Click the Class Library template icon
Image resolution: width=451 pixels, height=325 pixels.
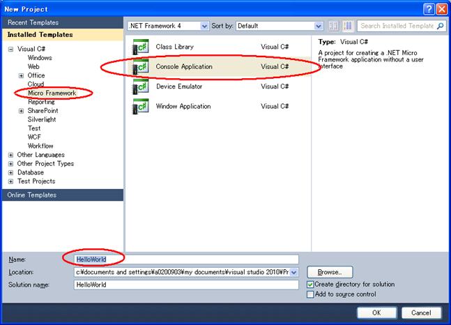tap(140, 47)
